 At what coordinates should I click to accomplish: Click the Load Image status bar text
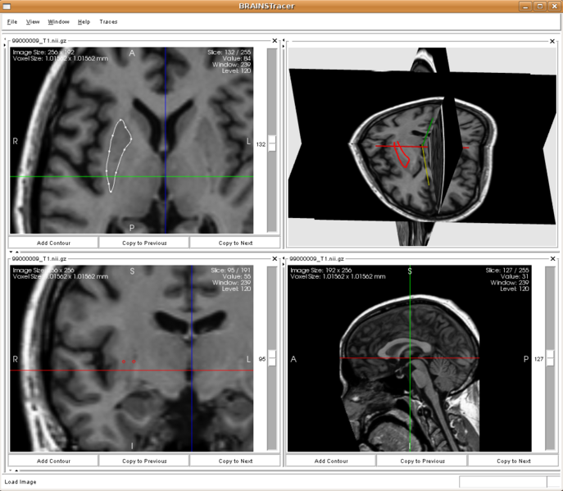tap(20, 482)
